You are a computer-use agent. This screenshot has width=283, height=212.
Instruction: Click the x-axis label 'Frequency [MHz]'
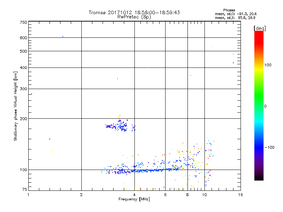tap(134, 199)
